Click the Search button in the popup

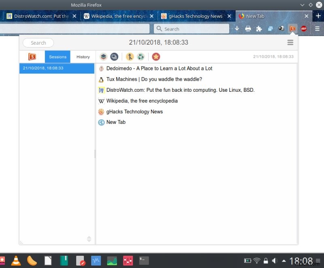[38, 42]
